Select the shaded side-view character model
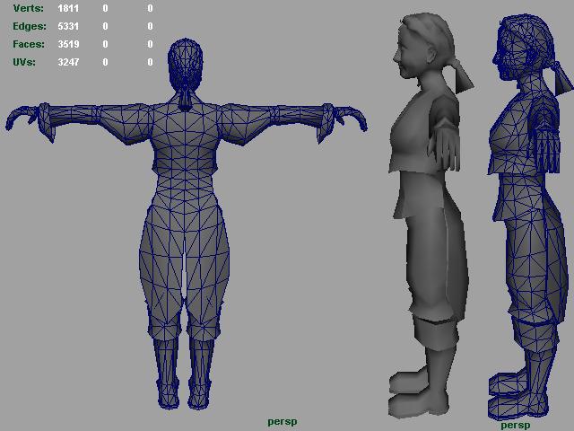 [430, 216]
